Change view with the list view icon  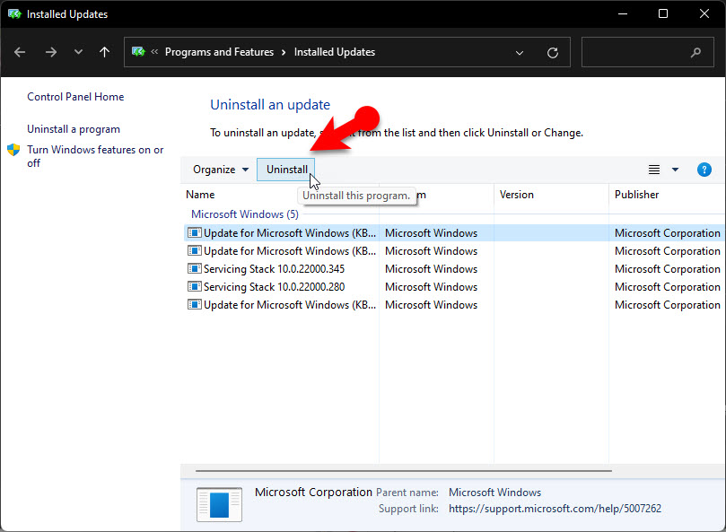654,170
